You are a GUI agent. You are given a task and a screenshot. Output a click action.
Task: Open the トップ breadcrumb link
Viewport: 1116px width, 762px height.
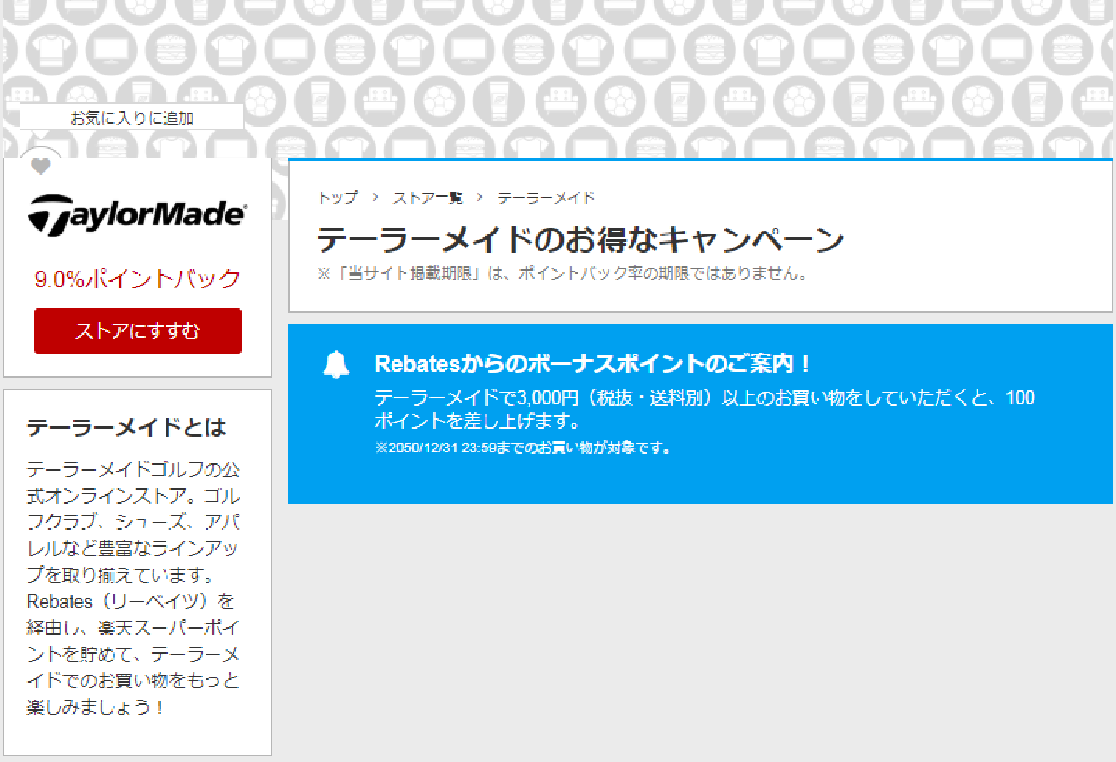(x=338, y=198)
